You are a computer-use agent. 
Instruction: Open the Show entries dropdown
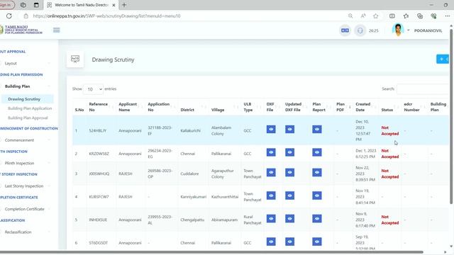pos(93,89)
